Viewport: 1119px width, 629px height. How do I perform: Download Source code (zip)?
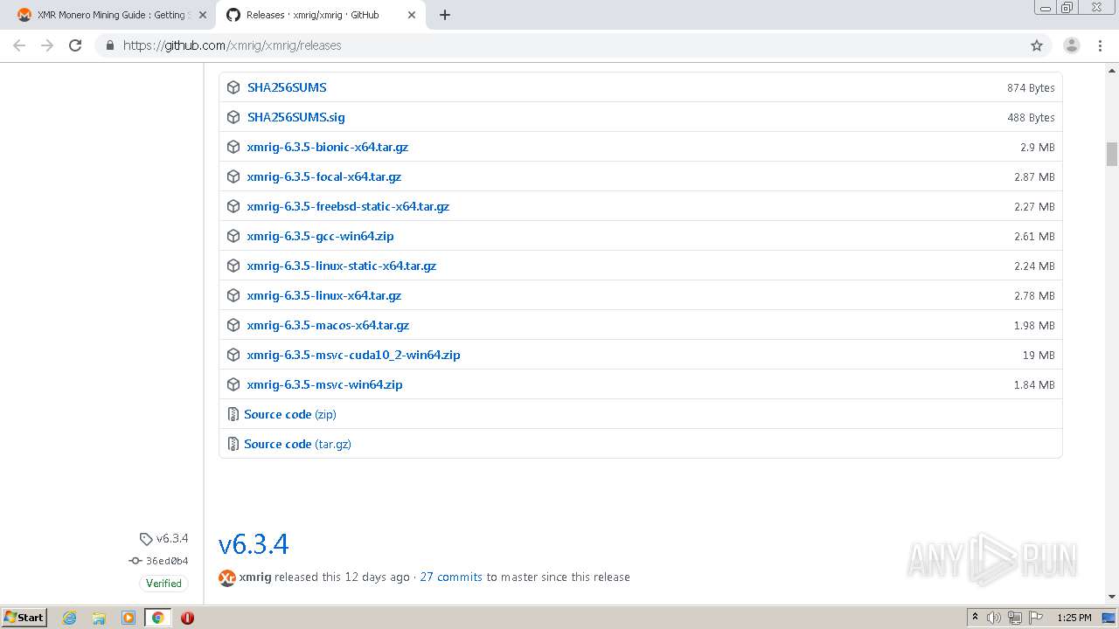290,414
